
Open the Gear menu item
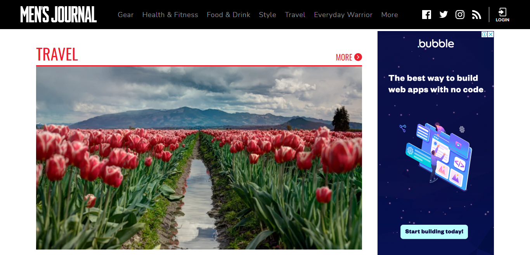click(x=126, y=15)
